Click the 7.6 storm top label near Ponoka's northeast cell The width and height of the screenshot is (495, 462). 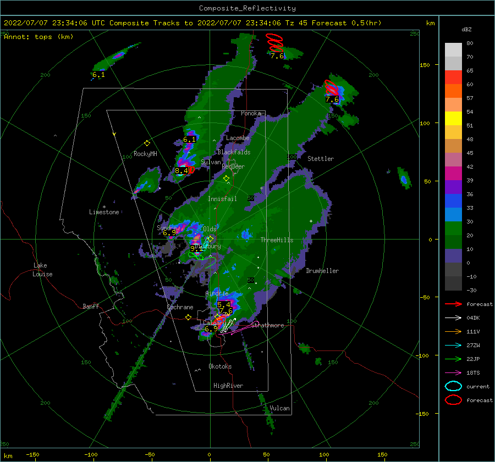332,99
